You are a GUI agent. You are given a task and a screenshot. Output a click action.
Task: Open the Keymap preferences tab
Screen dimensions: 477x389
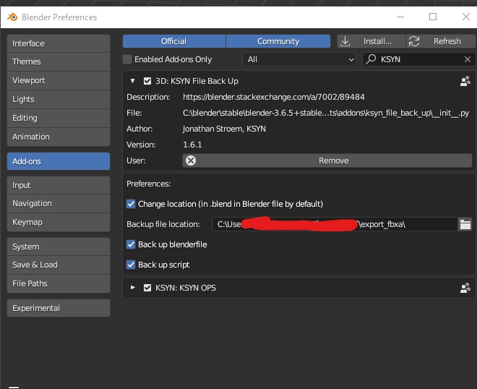(x=59, y=222)
